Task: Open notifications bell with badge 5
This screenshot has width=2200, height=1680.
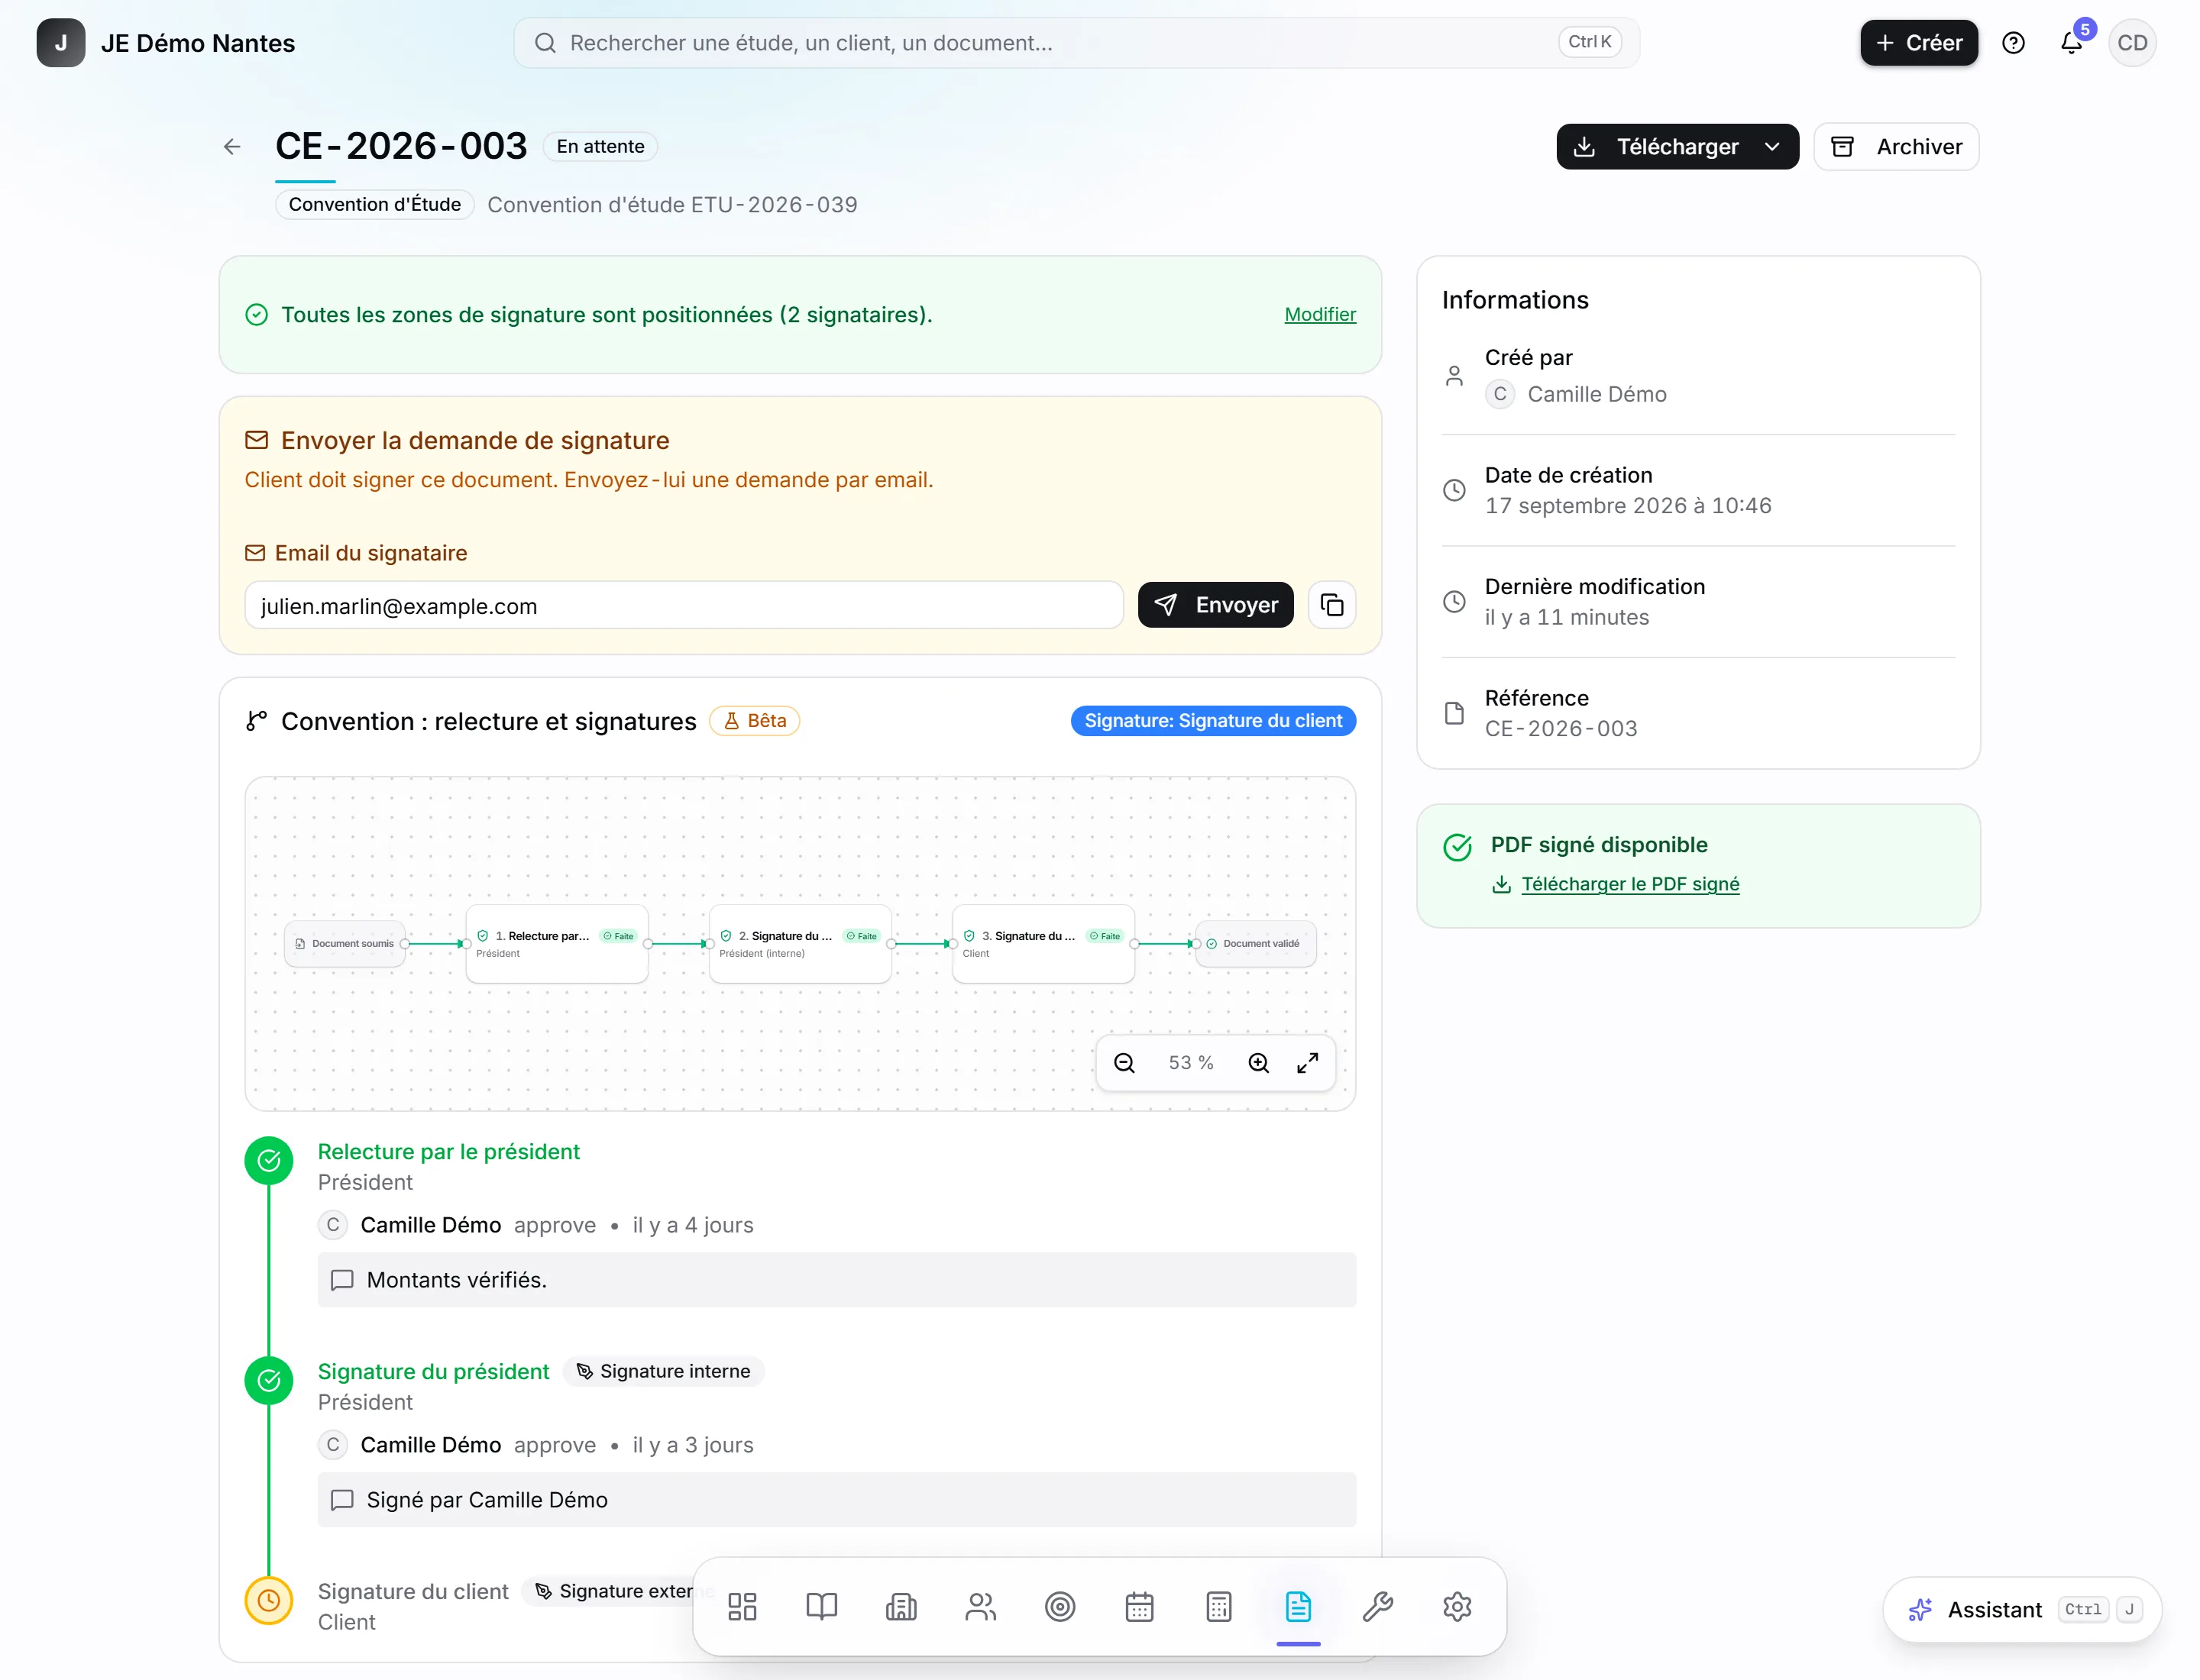Action: (2072, 43)
